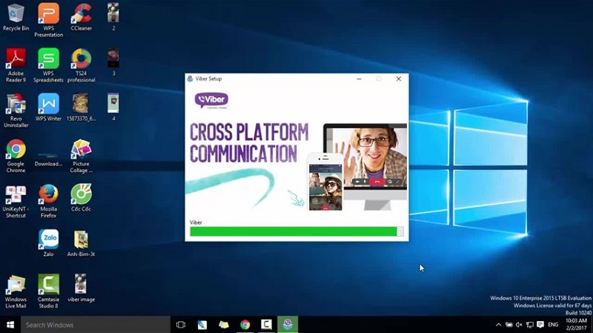The image size is (593, 333).
Task: Open Task View from the taskbar
Action: (x=181, y=325)
